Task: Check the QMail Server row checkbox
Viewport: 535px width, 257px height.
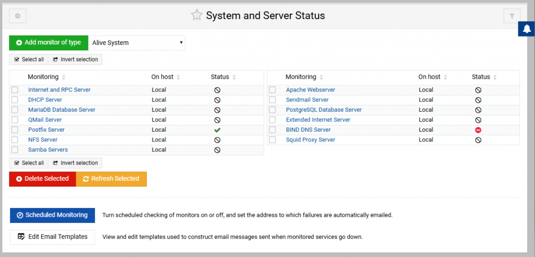Action: (x=15, y=120)
